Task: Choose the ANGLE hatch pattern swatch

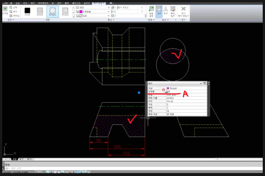Action: [x=40, y=11]
